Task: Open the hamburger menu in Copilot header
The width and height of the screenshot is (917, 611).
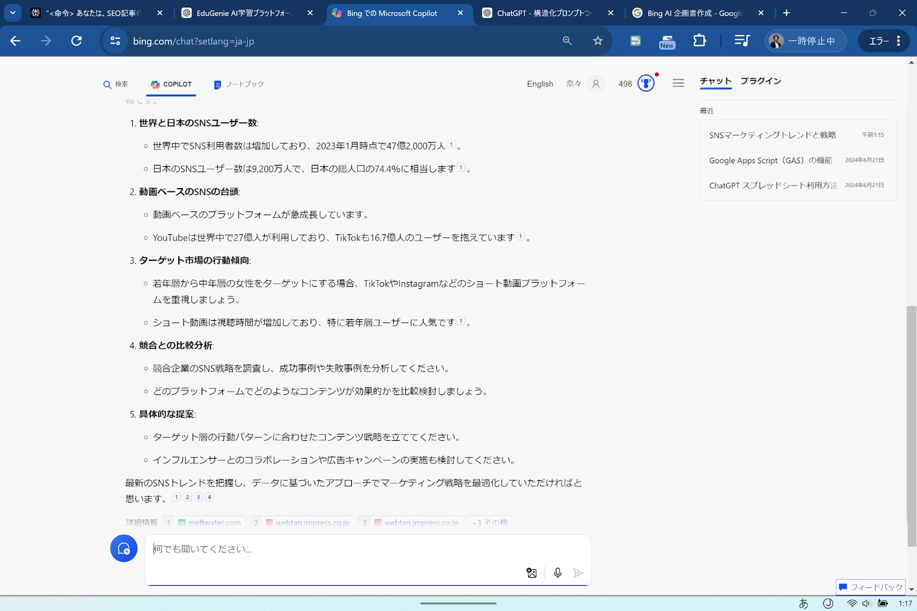Action: click(678, 84)
